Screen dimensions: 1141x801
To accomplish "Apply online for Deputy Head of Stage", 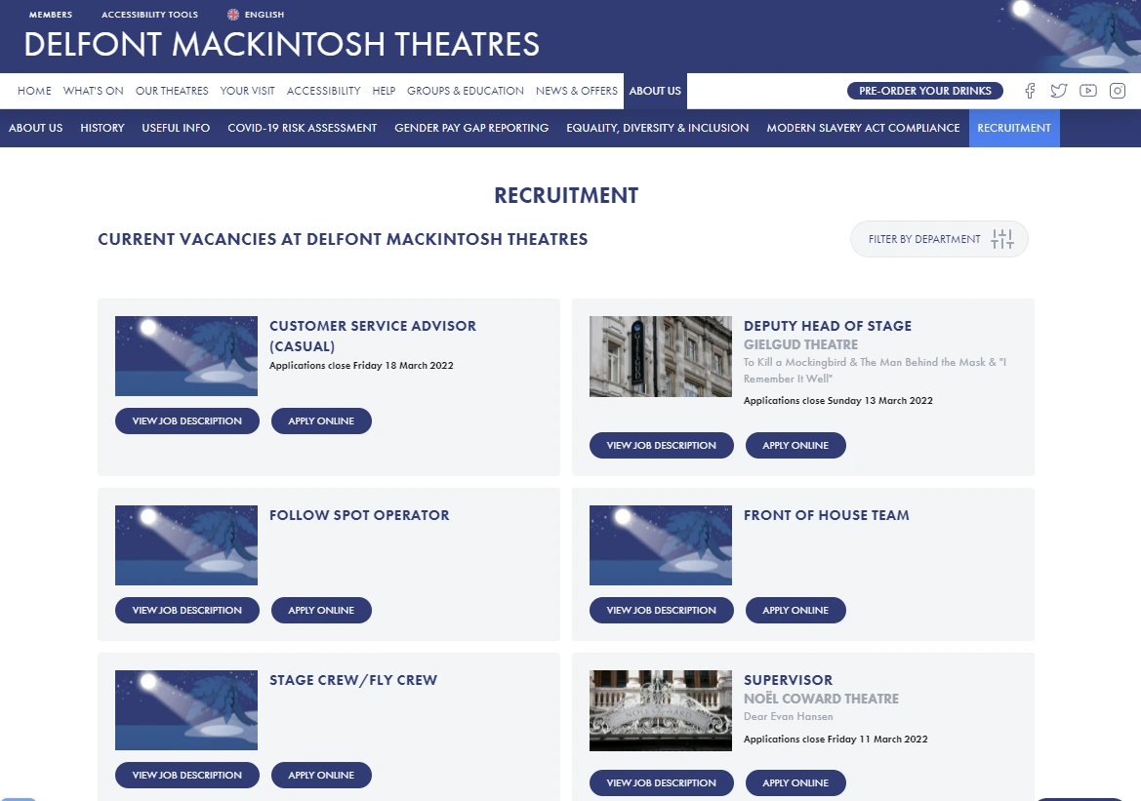I will (795, 445).
